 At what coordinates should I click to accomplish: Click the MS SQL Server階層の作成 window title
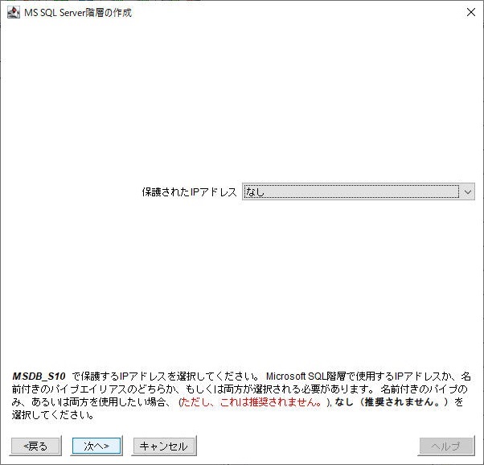(x=78, y=13)
